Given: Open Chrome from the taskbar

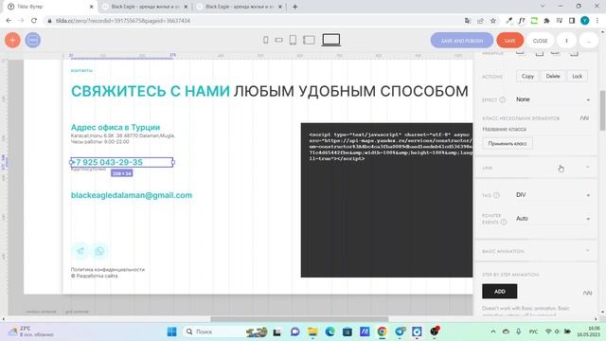Looking at the screenshot, I should click(x=382, y=332).
